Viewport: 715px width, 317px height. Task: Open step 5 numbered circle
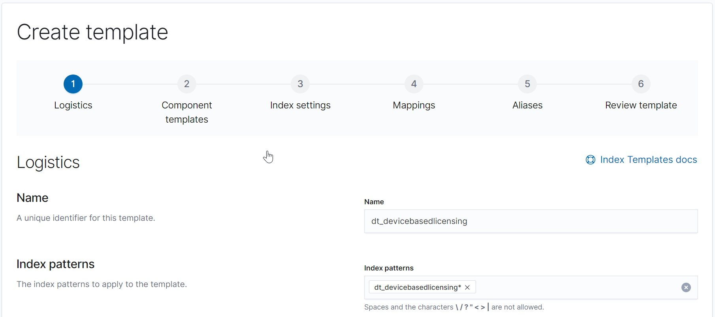click(527, 84)
